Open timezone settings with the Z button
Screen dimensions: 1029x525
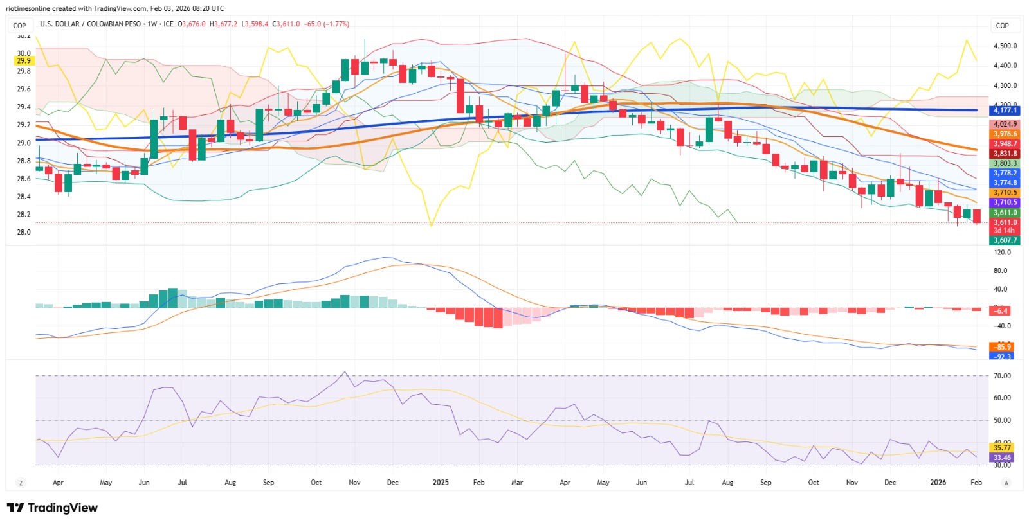point(21,483)
